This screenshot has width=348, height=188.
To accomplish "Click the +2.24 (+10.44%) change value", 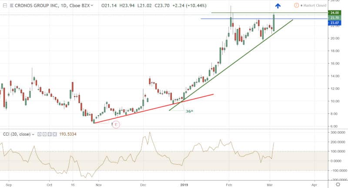I will tap(189, 6).
